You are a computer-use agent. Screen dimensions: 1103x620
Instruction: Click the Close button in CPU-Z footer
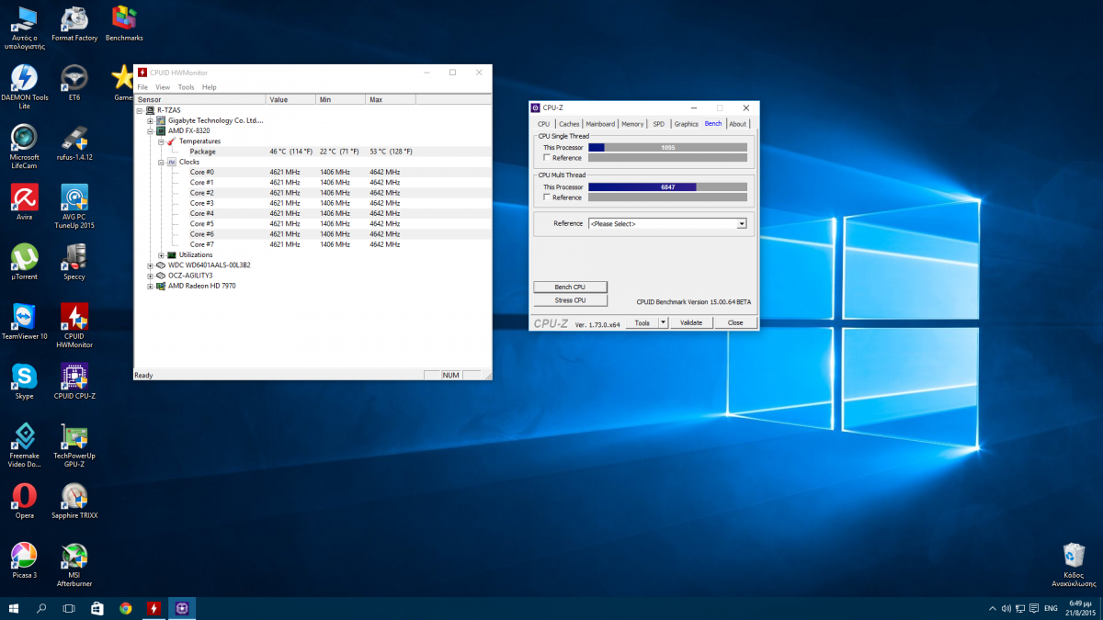[735, 322]
